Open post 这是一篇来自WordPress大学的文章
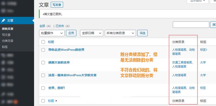Viewport: 216px width, 106px height. click(72, 75)
